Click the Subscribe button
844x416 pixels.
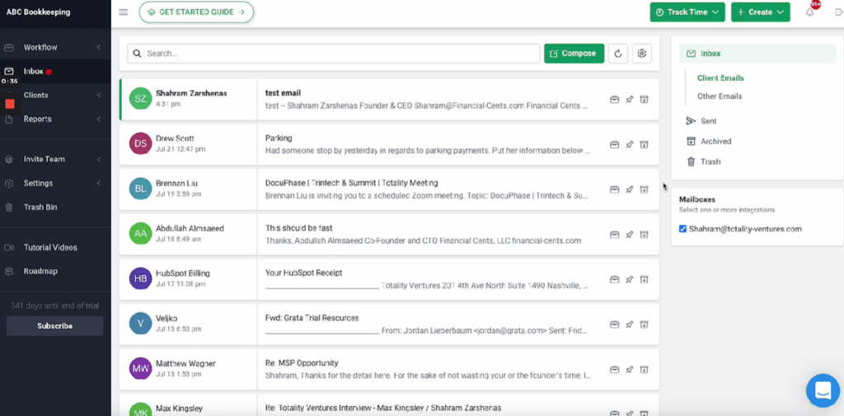click(x=54, y=326)
